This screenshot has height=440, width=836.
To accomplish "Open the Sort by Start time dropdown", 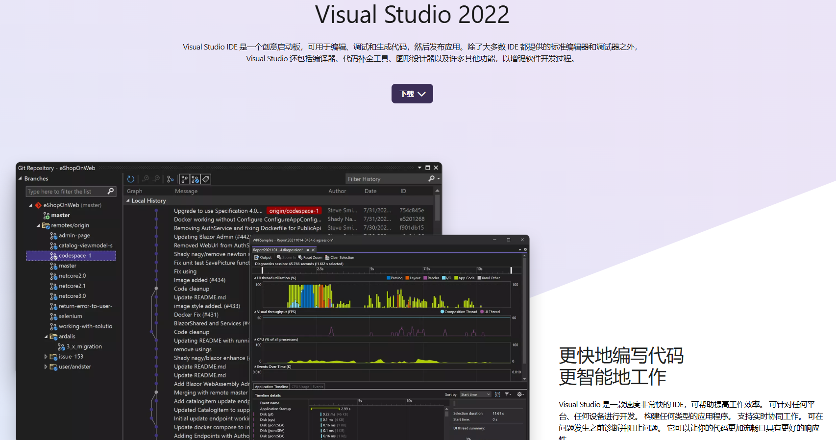I will tap(475, 394).
